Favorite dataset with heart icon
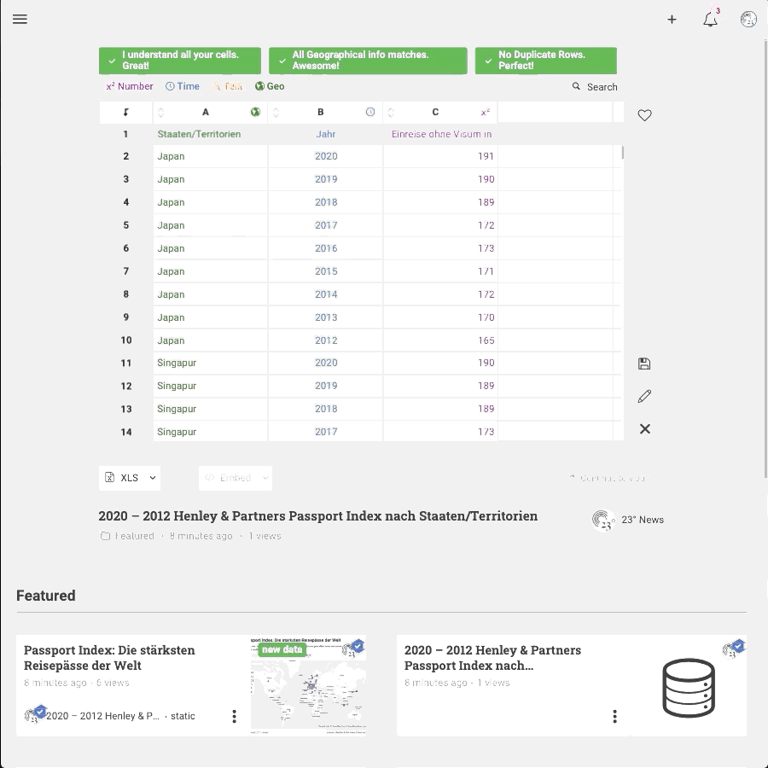This screenshot has height=768, width=768. [x=644, y=115]
